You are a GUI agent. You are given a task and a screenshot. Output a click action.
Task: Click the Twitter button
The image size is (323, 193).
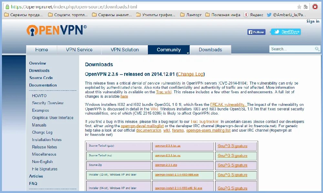pos(286,32)
